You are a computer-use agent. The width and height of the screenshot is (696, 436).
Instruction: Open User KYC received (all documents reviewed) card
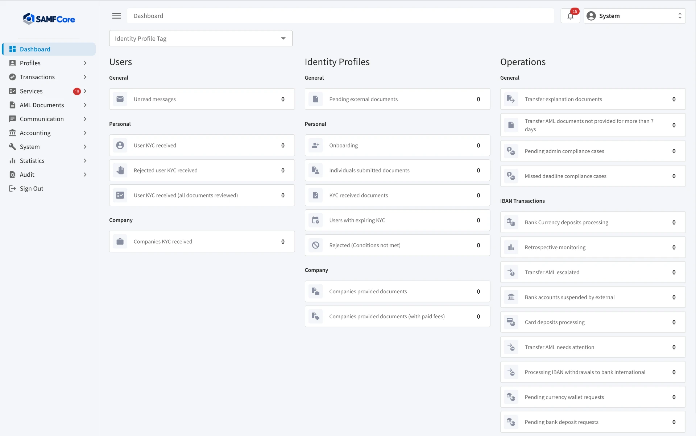point(202,196)
